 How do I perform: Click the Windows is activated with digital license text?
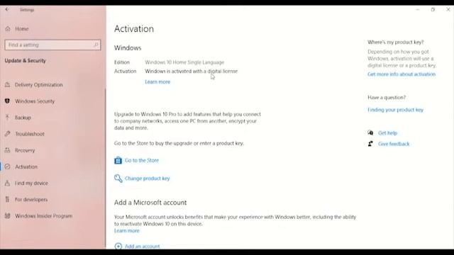coord(191,71)
